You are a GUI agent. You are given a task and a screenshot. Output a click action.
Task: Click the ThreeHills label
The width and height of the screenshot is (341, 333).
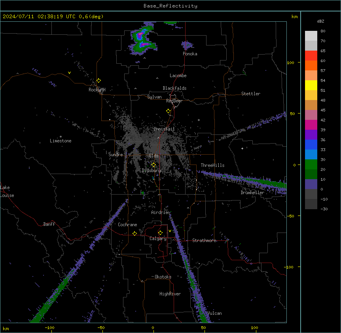point(212,165)
